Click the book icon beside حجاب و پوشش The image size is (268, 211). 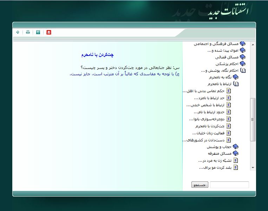coord(236,147)
